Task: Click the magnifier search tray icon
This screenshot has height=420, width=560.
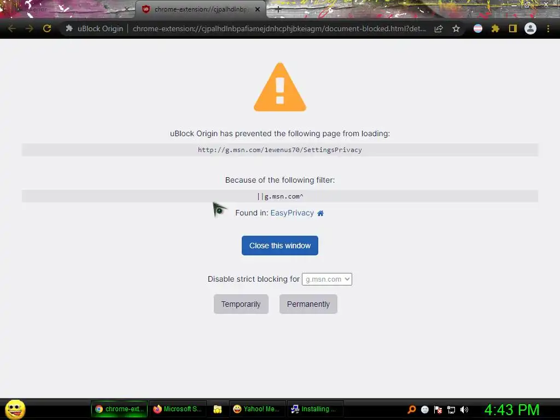Action: coord(412,410)
